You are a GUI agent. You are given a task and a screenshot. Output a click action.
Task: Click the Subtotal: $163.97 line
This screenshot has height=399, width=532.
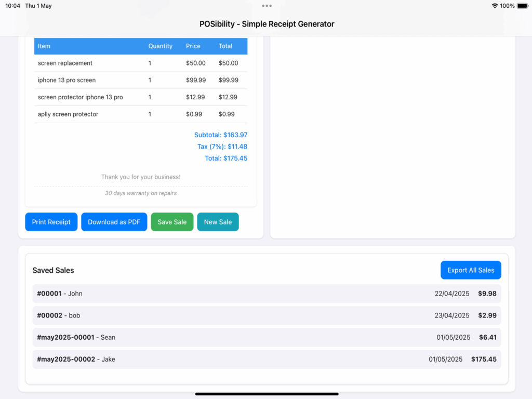(x=221, y=135)
